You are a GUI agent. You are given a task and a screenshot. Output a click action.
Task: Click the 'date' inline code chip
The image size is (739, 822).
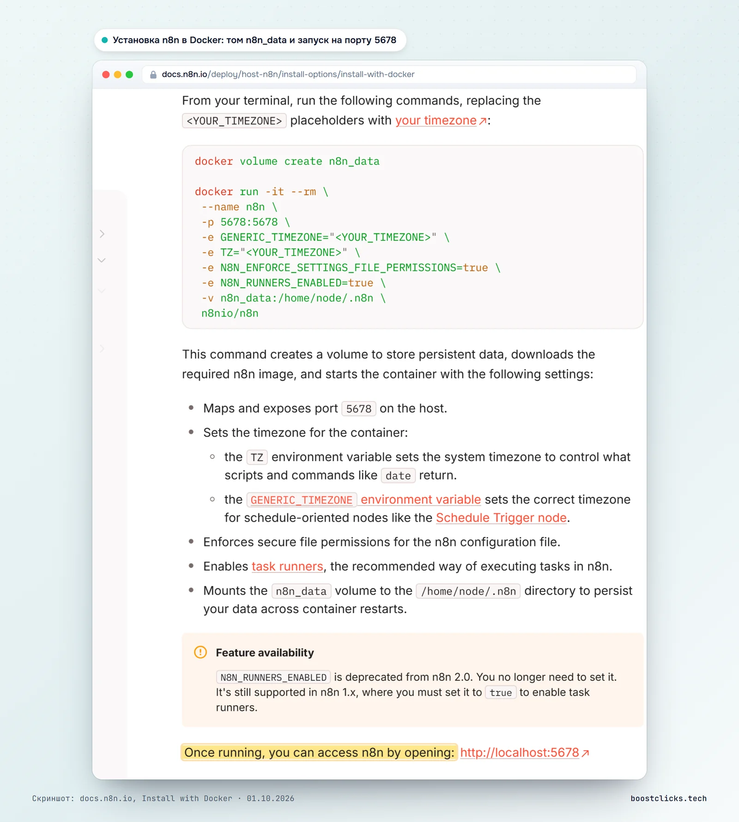point(398,476)
